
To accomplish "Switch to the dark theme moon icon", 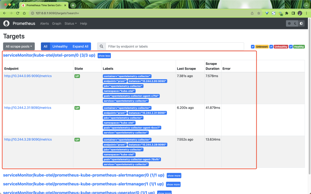I will [295, 23].
